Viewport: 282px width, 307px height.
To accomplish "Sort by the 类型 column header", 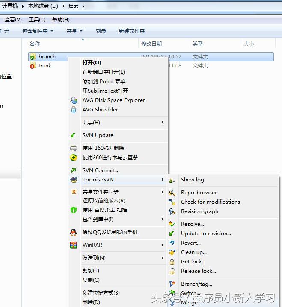I will pyautogui.click(x=197, y=44).
